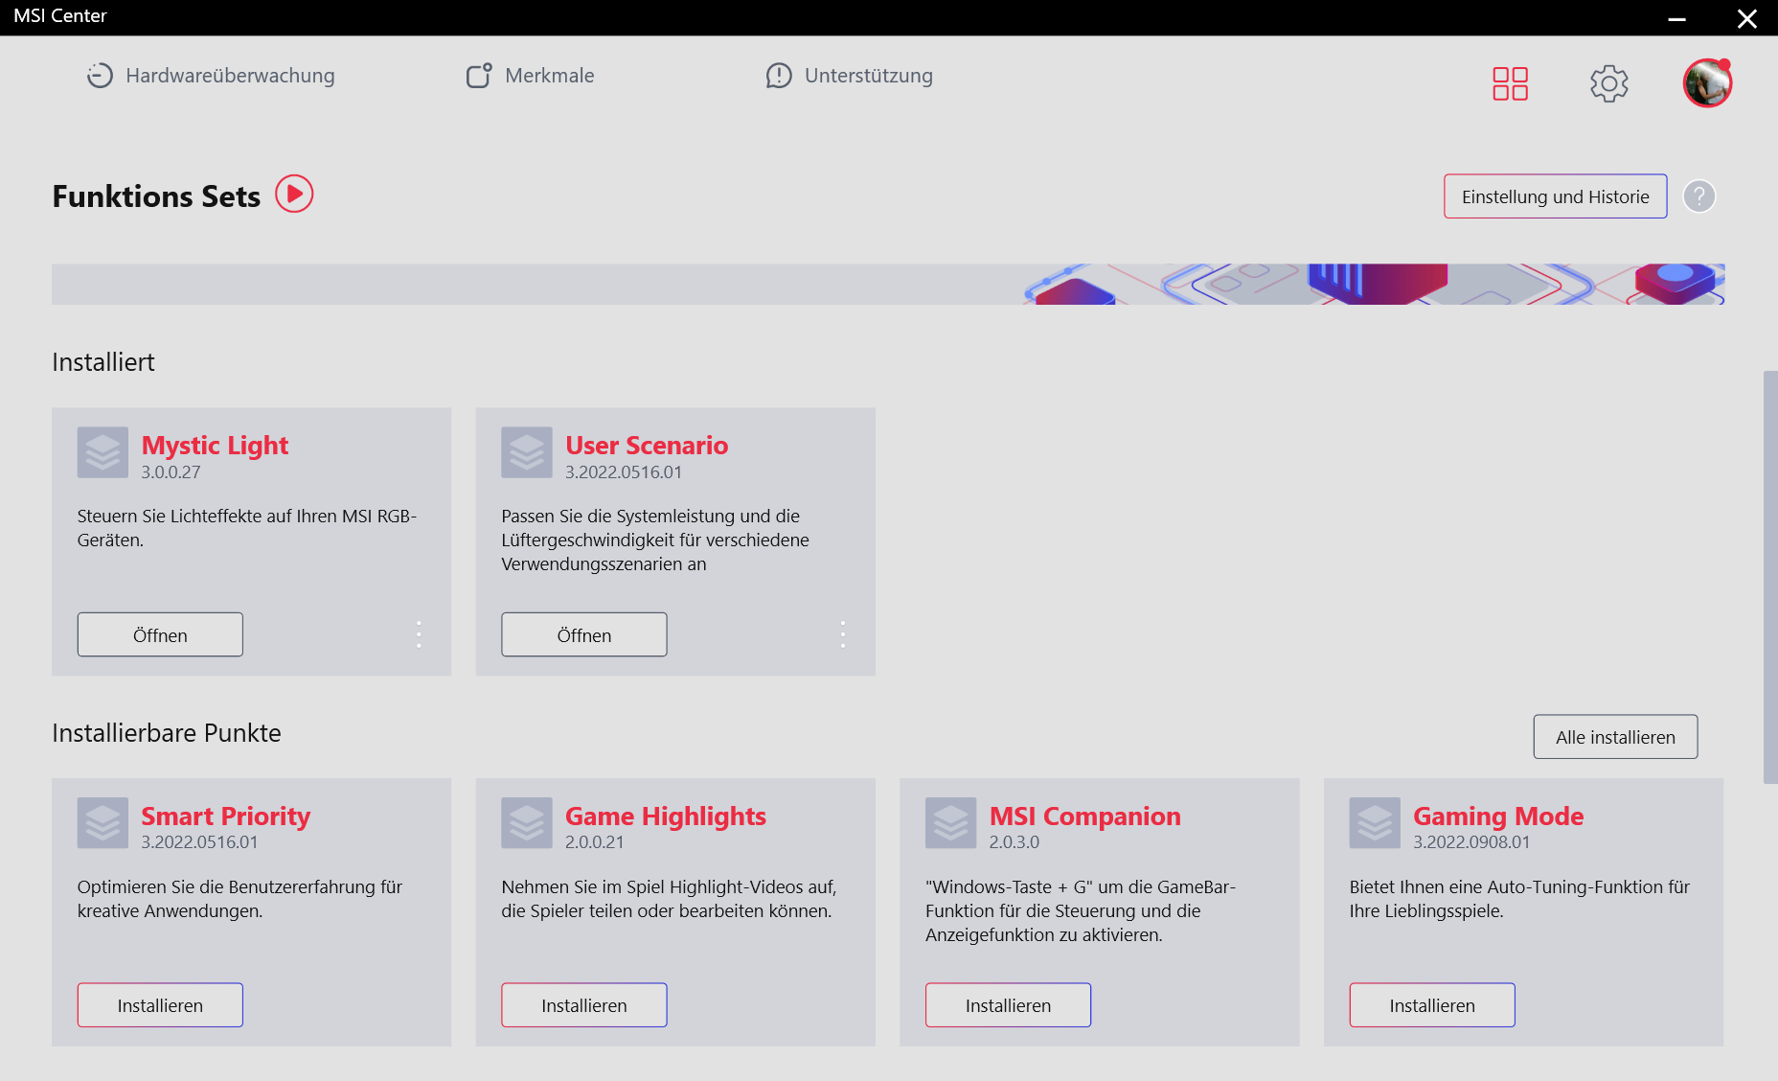
Task: Install Game Highlights
Action: pyautogui.click(x=584, y=1005)
